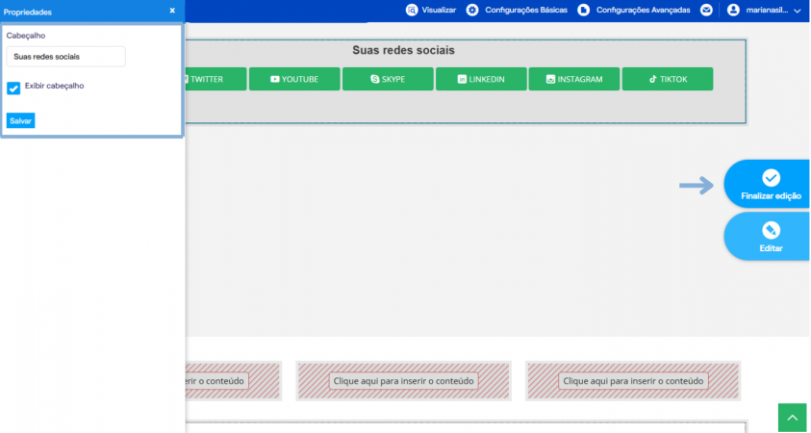Click the TikTok note icon
Screen dimensions: 811x433
[x=652, y=79]
